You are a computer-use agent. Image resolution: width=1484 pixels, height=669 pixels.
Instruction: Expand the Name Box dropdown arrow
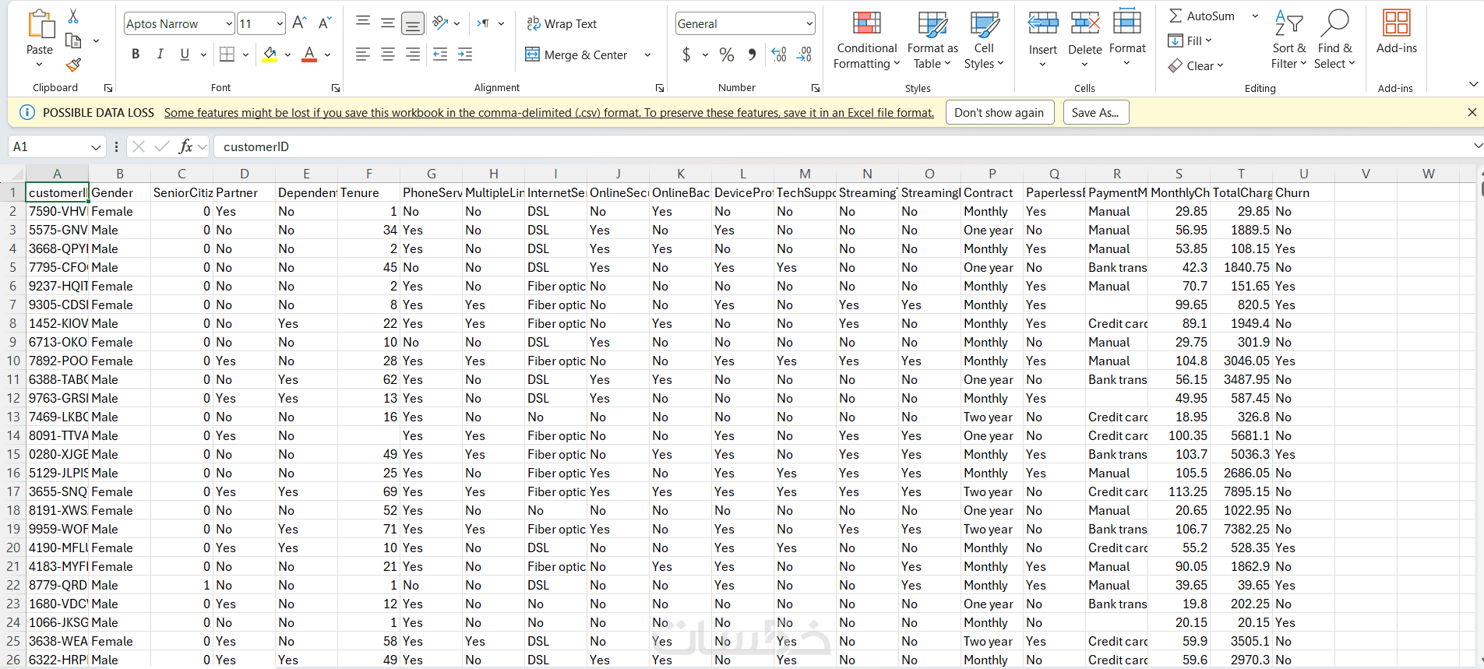pos(96,147)
